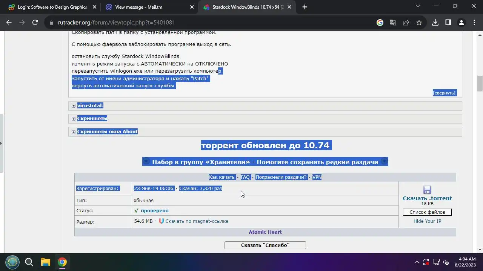Open the Chrome profile avatar

461,23
